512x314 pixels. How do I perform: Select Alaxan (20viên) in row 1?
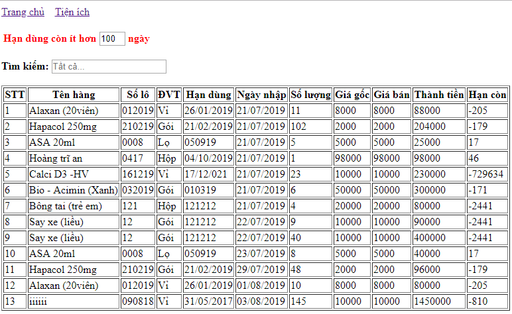74,111
